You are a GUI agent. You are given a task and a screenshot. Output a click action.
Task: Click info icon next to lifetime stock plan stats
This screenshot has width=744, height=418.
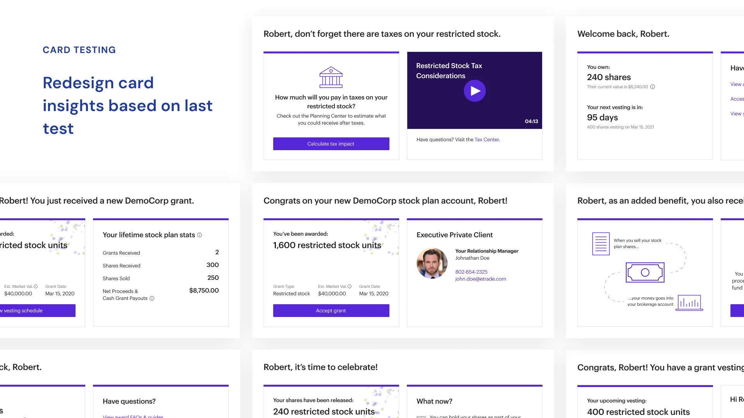coord(200,235)
